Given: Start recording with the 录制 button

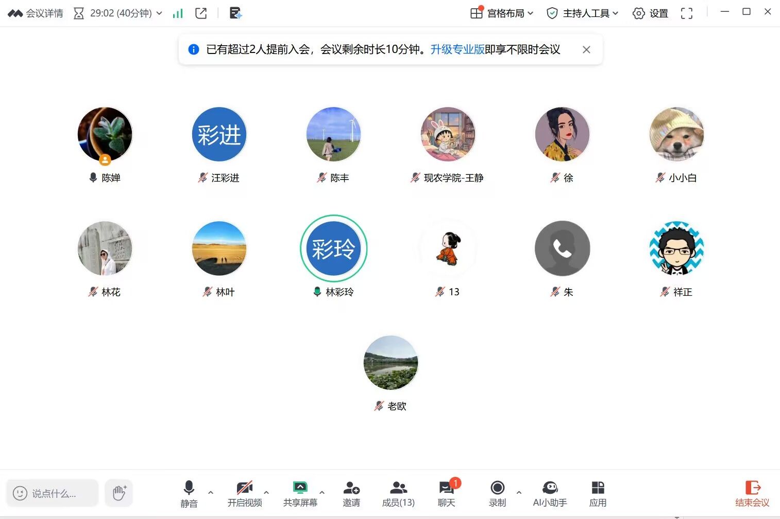Looking at the screenshot, I should coord(497,493).
